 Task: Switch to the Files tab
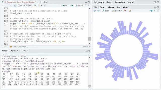coord(95,7)
